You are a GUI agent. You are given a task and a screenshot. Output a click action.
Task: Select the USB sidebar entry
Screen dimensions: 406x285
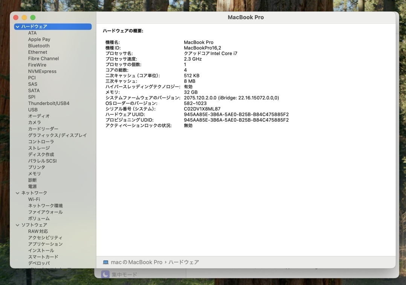(33, 110)
